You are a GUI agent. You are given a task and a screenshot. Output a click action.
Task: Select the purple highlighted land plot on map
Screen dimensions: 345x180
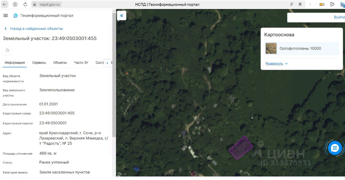pyautogui.click(x=241, y=147)
